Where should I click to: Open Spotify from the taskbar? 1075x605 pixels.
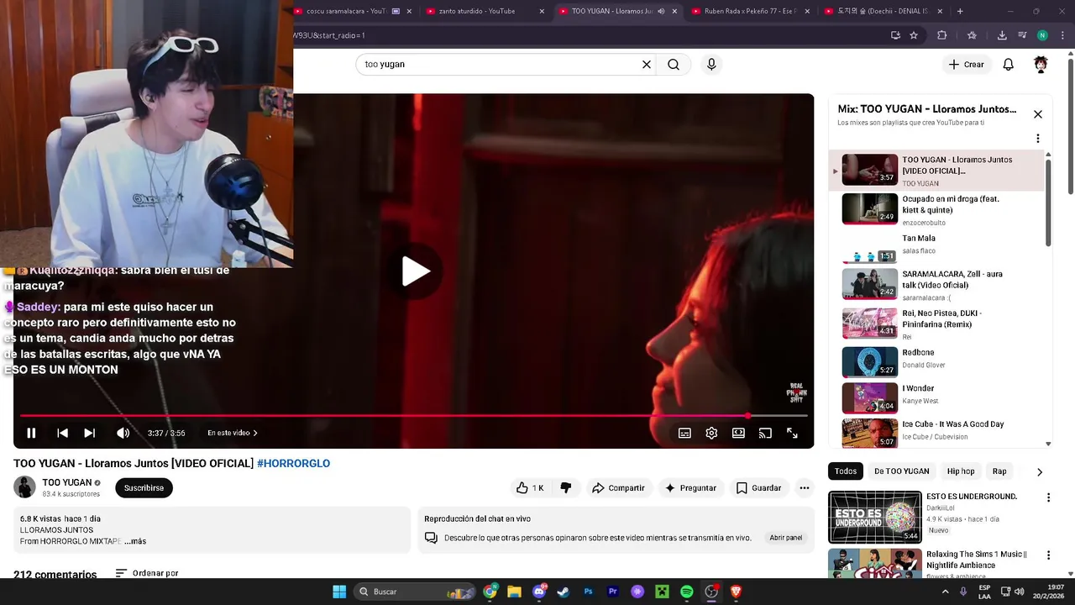(686, 592)
